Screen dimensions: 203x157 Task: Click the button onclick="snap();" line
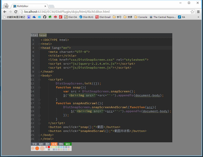[x=84, y=127]
